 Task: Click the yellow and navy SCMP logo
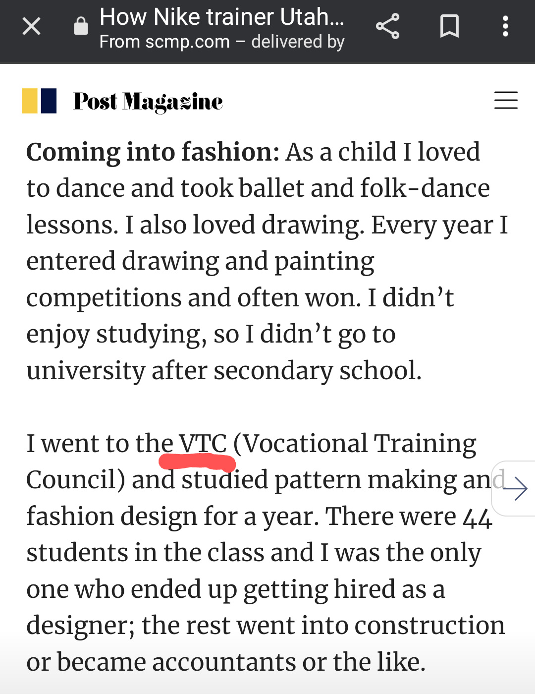39,101
